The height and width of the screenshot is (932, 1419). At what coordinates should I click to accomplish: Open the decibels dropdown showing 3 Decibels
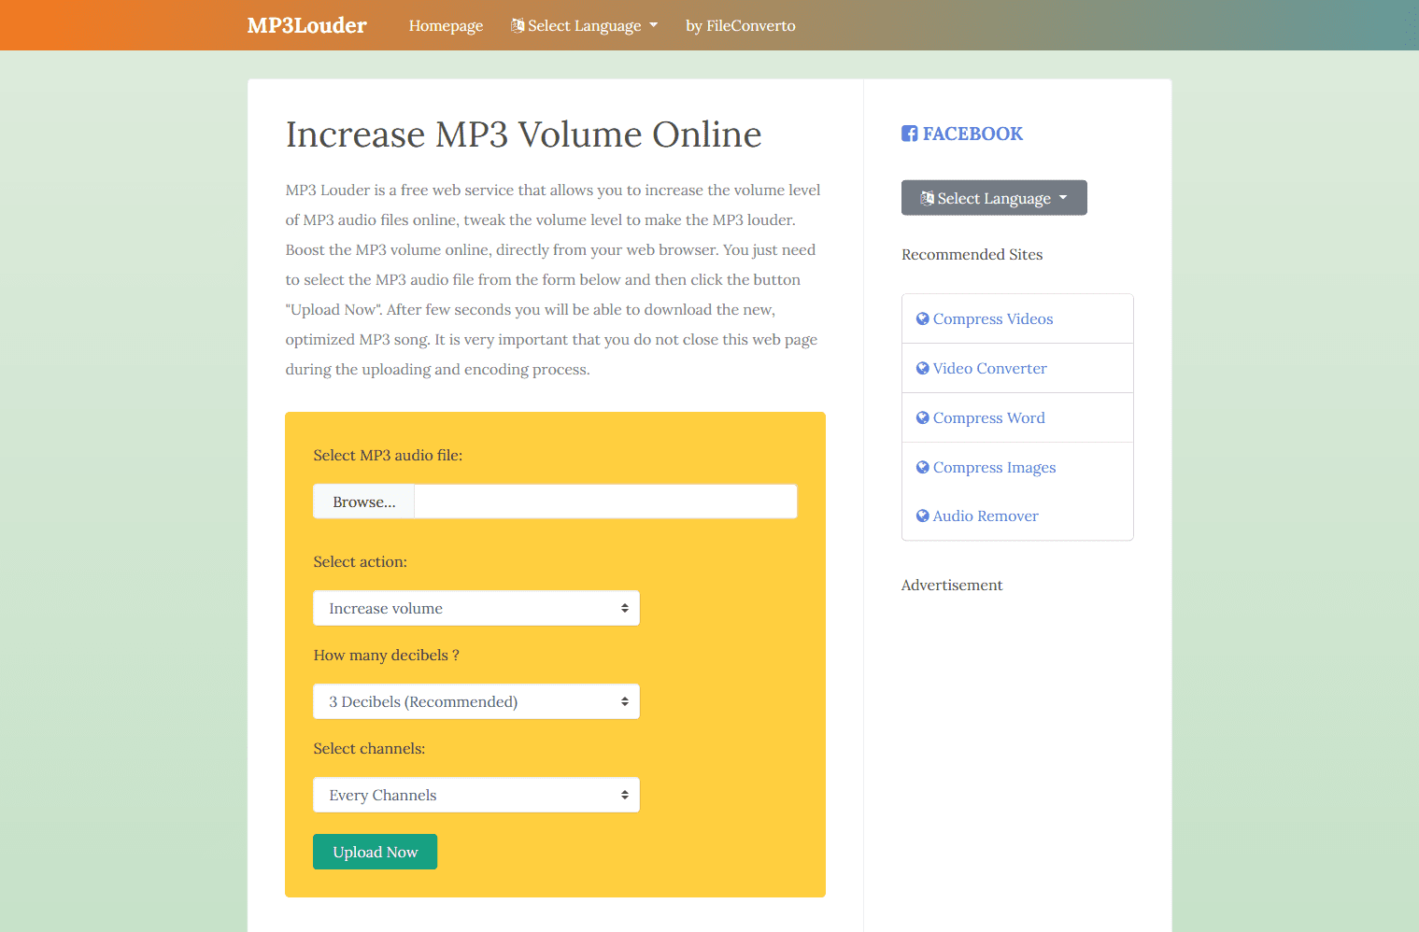(x=475, y=701)
